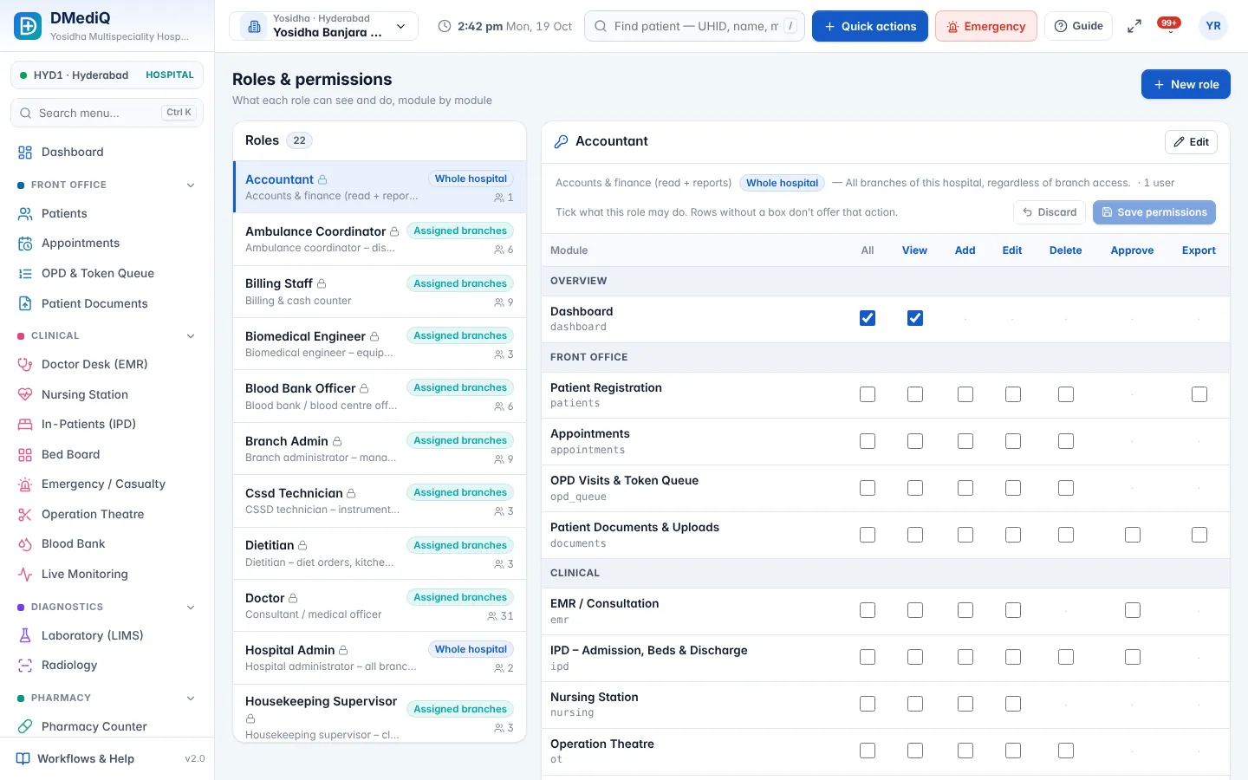Click the Doctor Desk stethoscope icon
This screenshot has height=780, width=1248.
25,365
